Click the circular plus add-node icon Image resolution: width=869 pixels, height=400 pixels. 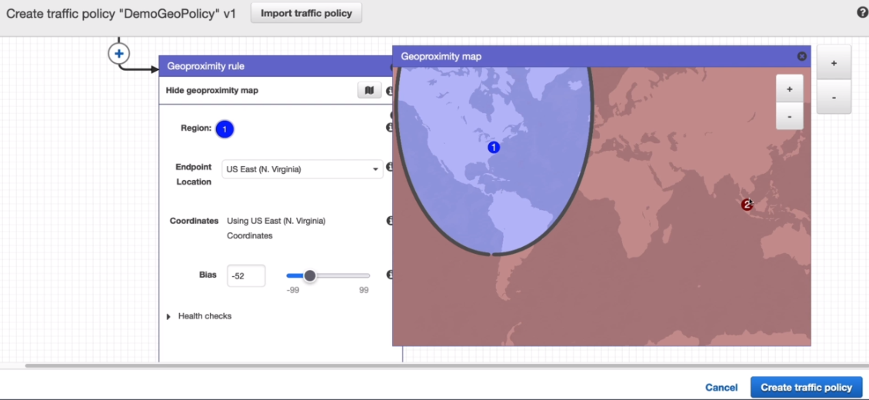pos(118,54)
